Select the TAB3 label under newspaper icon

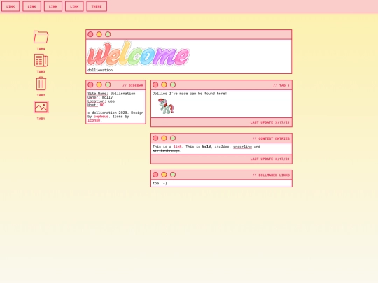coord(41,71)
